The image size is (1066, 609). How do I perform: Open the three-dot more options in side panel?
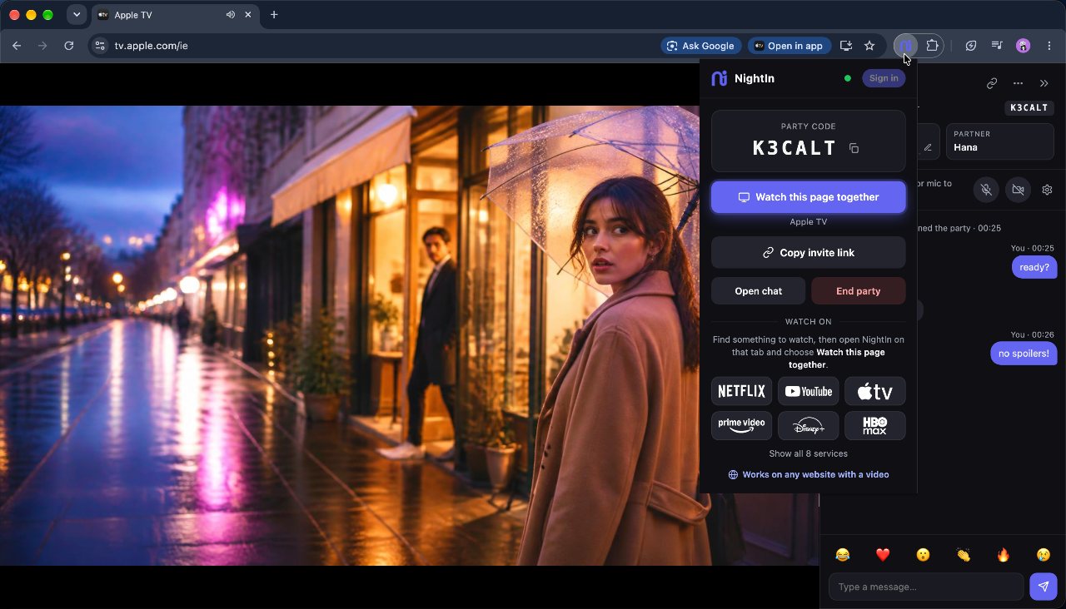(1018, 83)
